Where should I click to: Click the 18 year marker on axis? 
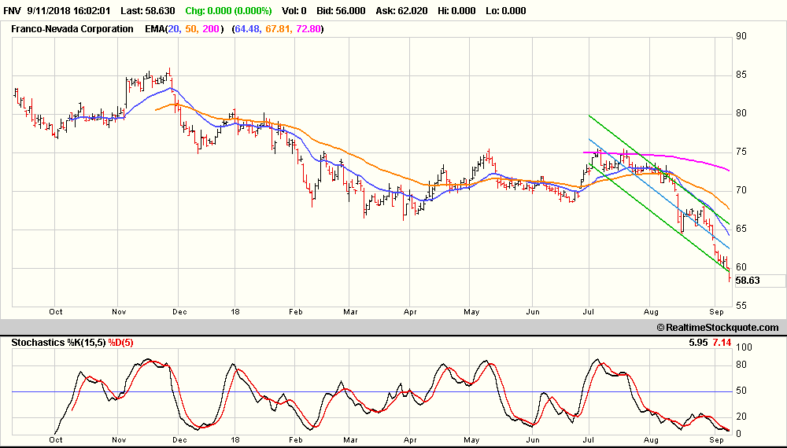[235, 311]
